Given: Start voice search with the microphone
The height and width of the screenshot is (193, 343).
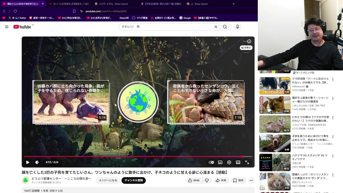Looking at the screenshot, I should [x=237, y=27].
